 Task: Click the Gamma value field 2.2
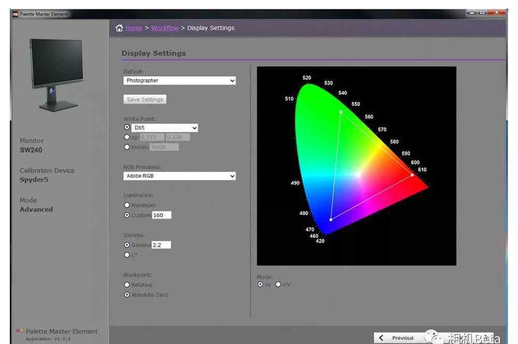pyautogui.click(x=161, y=245)
